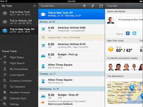Tap the Flight Search plane icon
143x107 pixels.
pyautogui.click(x=5, y=63)
